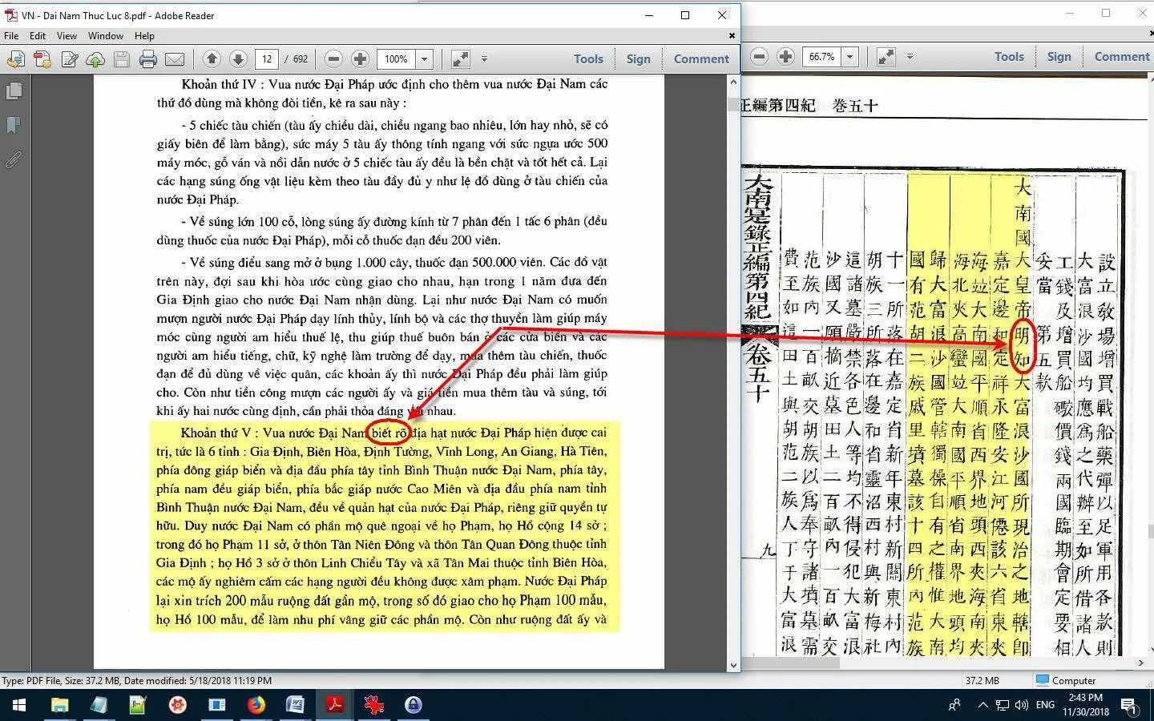1154x721 pixels.
Task: Go to previous page arrow
Action: (x=212, y=58)
